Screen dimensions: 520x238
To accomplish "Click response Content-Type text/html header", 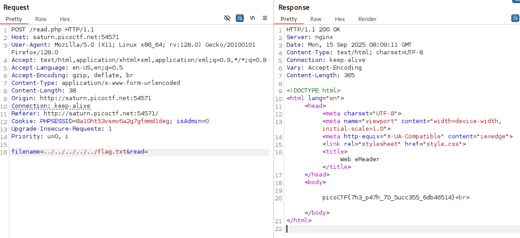I will pyautogui.click(x=355, y=52).
